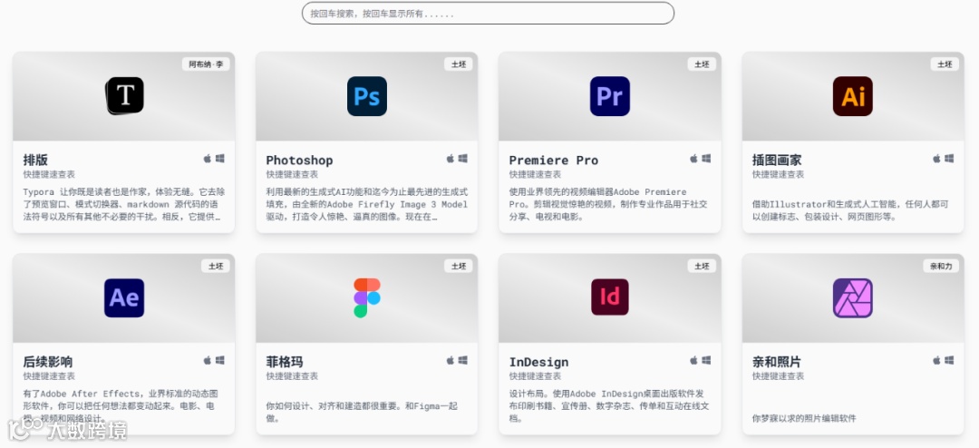Image resolution: width=979 pixels, height=448 pixels.
Task: Click the 土坯 tag on 菲格玛 card
Action: 459,267
